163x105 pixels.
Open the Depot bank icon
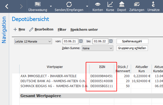[122, 4]
